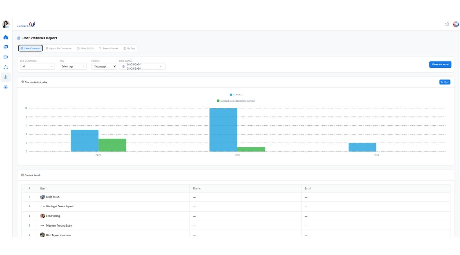Toggle the Contacts legend series in chart
The height and width of the screenshot is (255, 460).
click(236, 94)
